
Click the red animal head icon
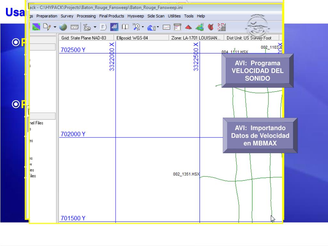click(x=211, y=27)
